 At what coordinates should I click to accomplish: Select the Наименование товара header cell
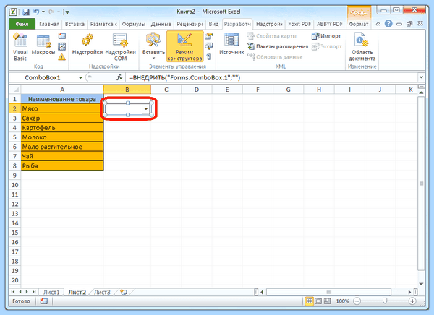click(62, 99)
